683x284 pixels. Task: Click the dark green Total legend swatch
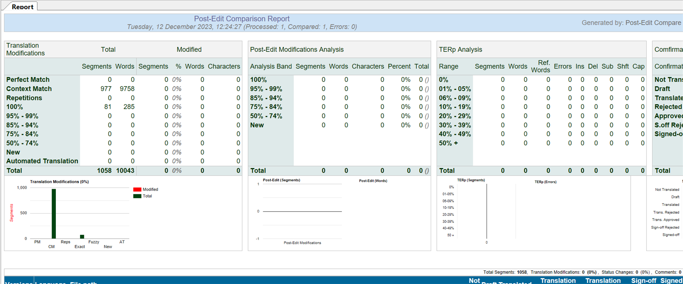(137, 196)
